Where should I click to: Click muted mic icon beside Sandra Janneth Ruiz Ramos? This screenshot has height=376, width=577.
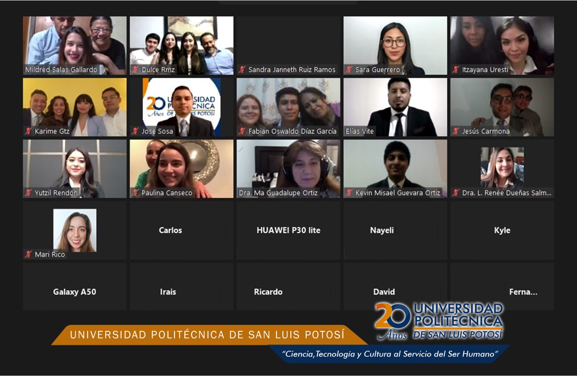point(242,70)
